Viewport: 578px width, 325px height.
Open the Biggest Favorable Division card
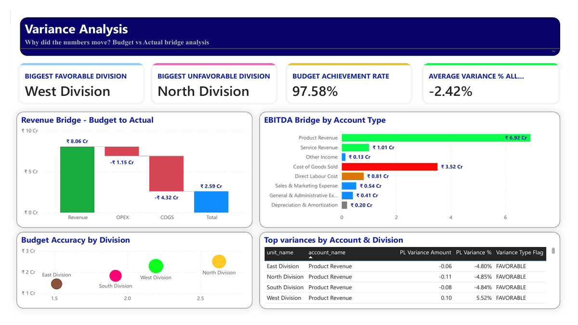tap(81, 84)
